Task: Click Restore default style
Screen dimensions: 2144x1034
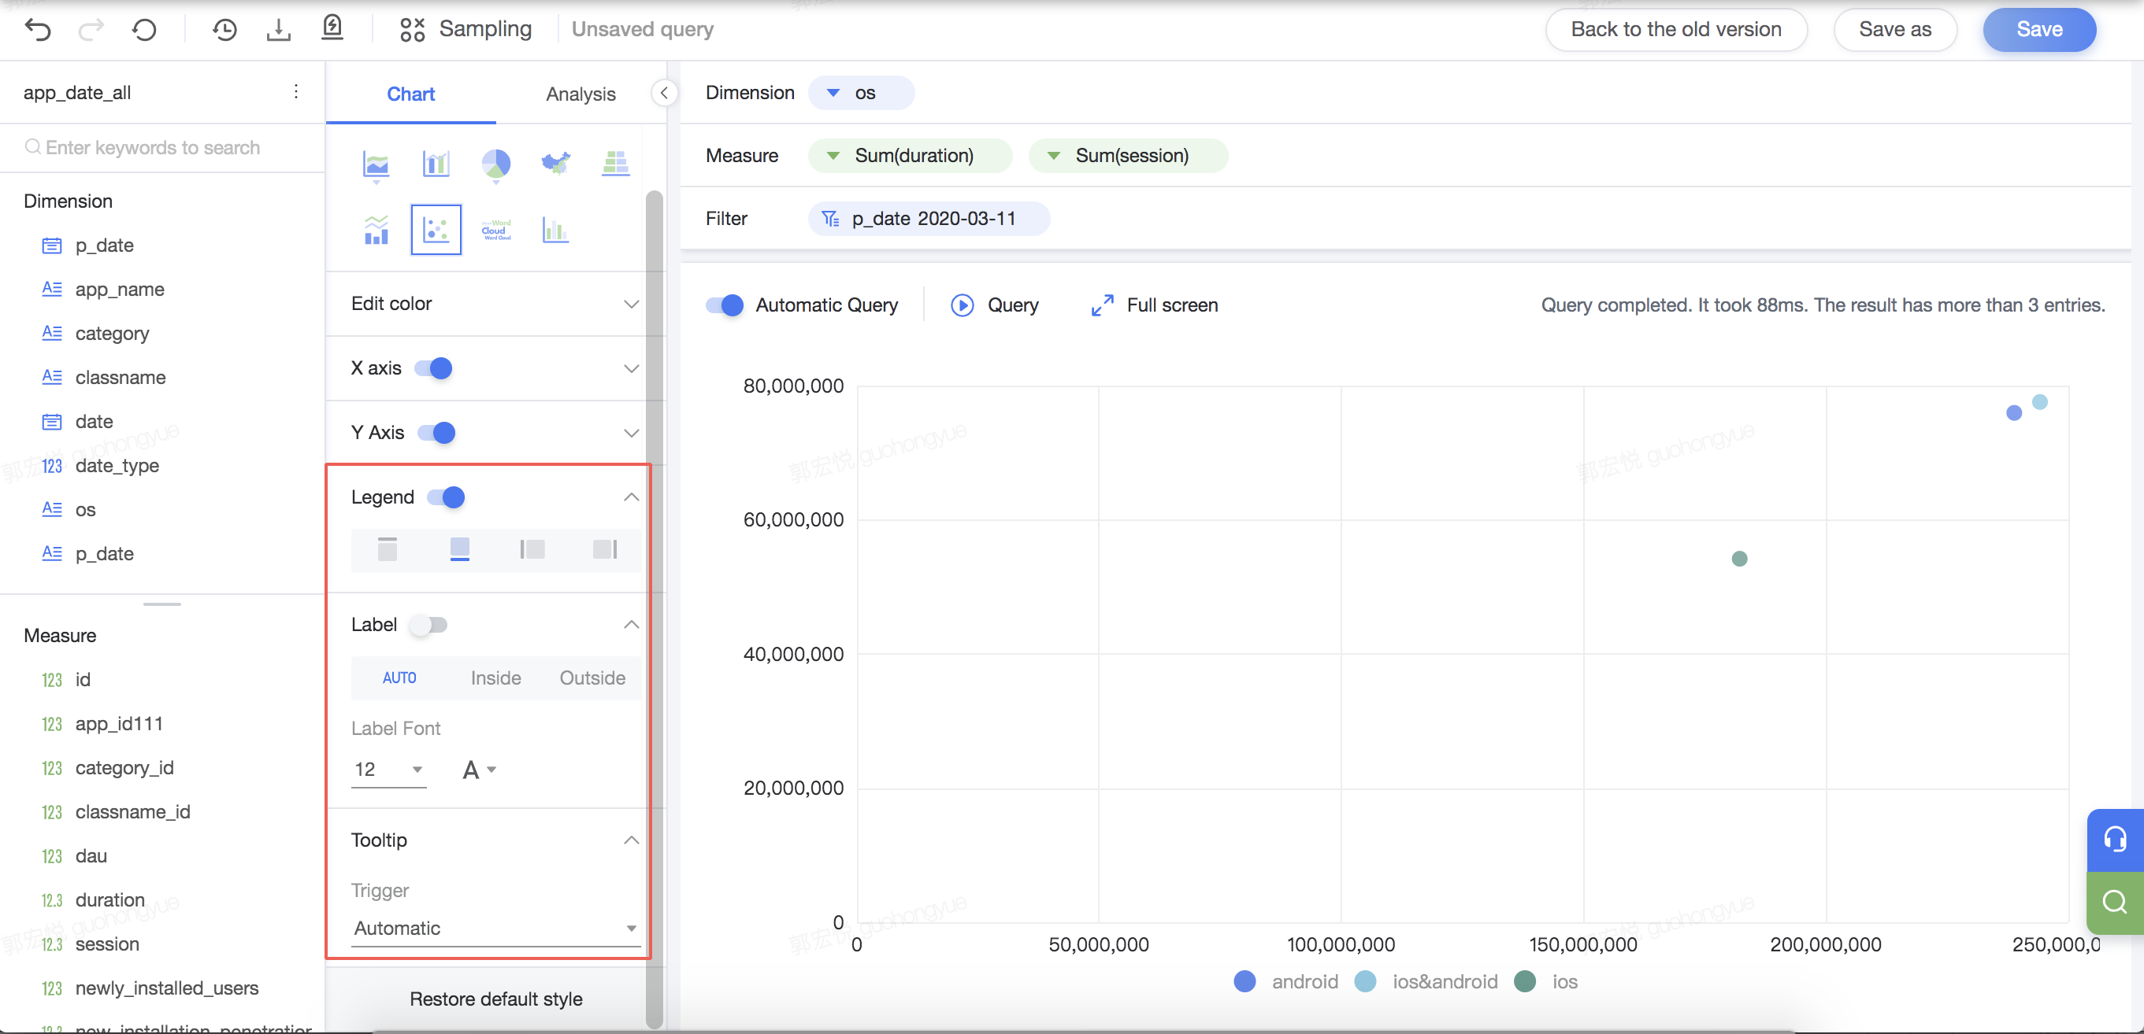Action: (x=496, y=999)
